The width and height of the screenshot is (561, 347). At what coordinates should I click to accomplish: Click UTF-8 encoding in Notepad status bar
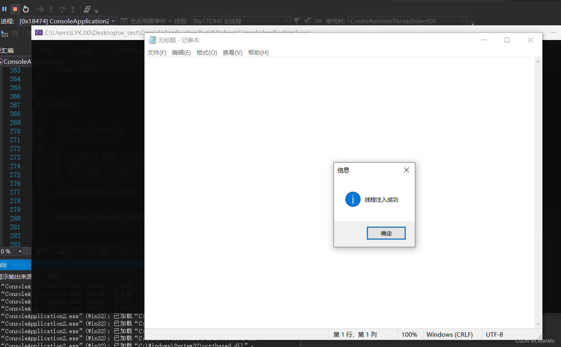click(494, 335)
